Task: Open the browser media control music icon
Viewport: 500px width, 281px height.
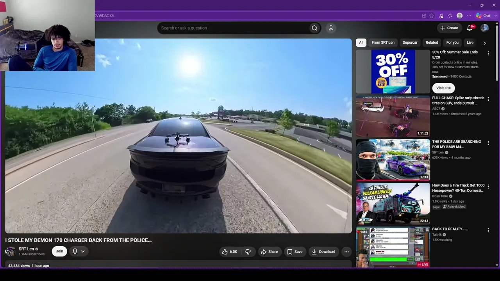Action: (441, 16)
